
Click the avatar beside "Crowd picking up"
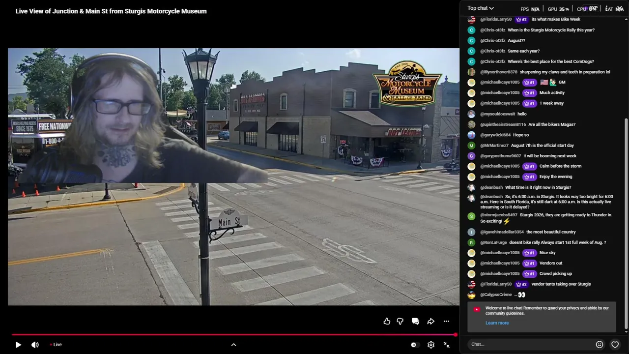point(471,274)
